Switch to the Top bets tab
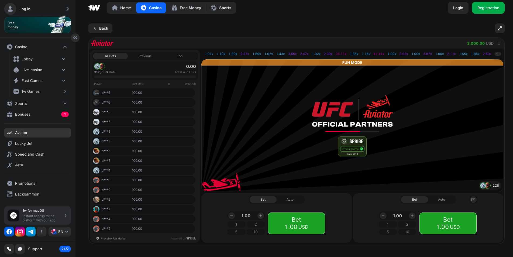Screen dimensions: 513x257 coord(180,56)
